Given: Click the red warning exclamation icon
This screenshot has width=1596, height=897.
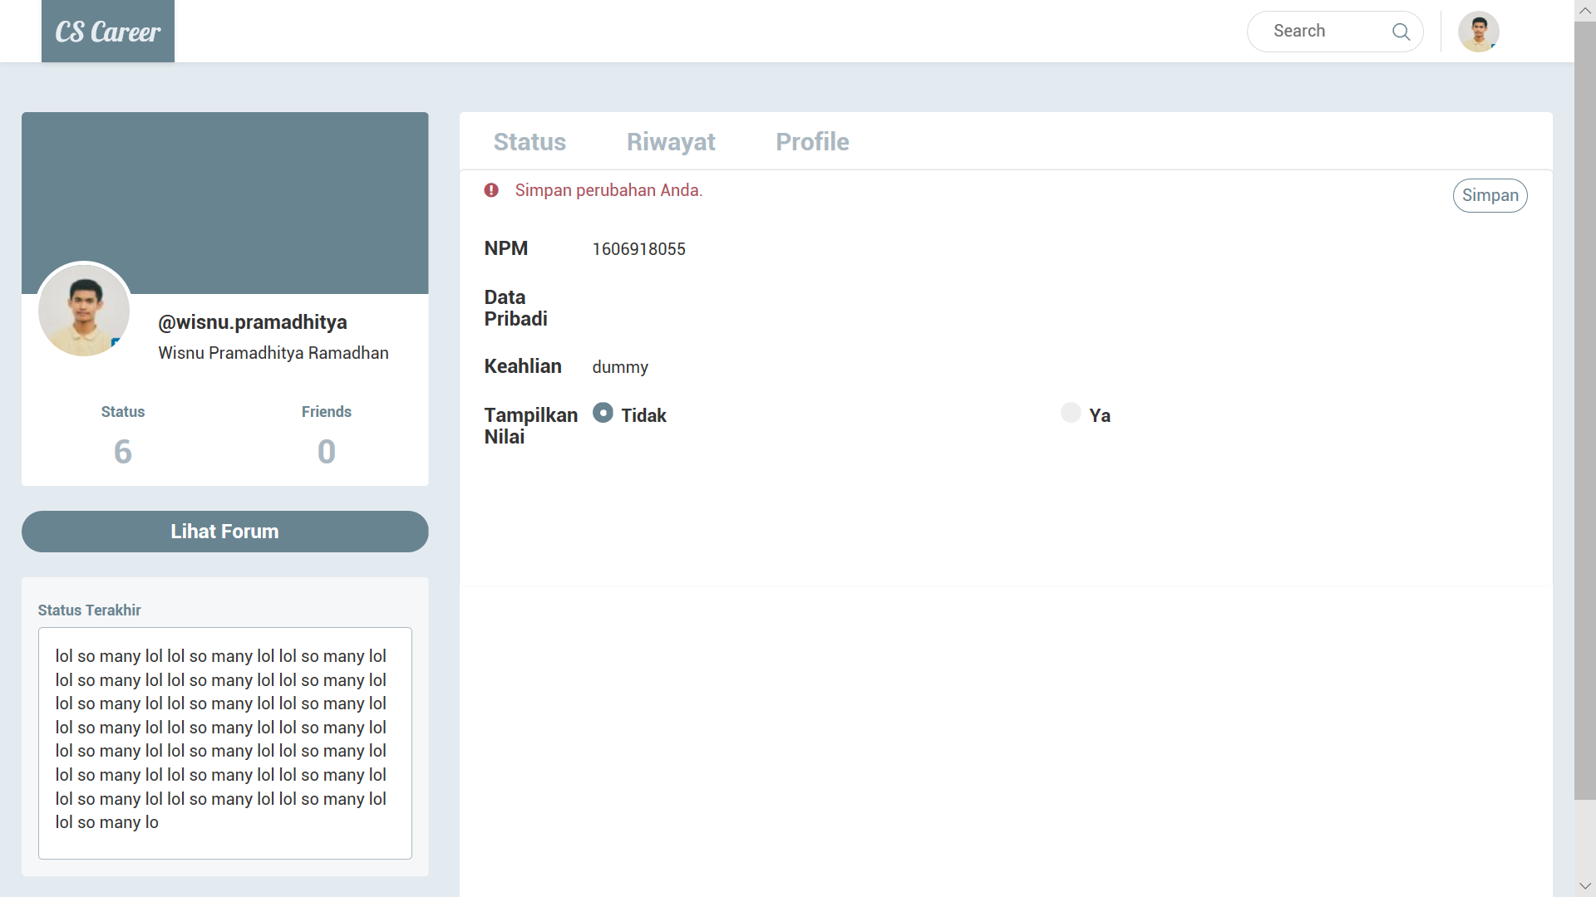Looking at the screenshot, I should [491, 190].
